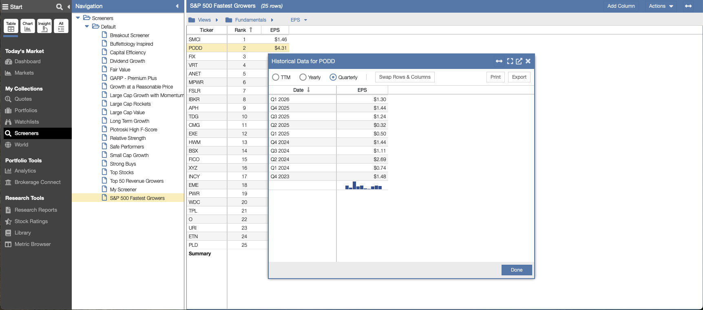703x310 pixels.
Task: Click the Portfolios briefcase icon
Action: coord(8,111)
